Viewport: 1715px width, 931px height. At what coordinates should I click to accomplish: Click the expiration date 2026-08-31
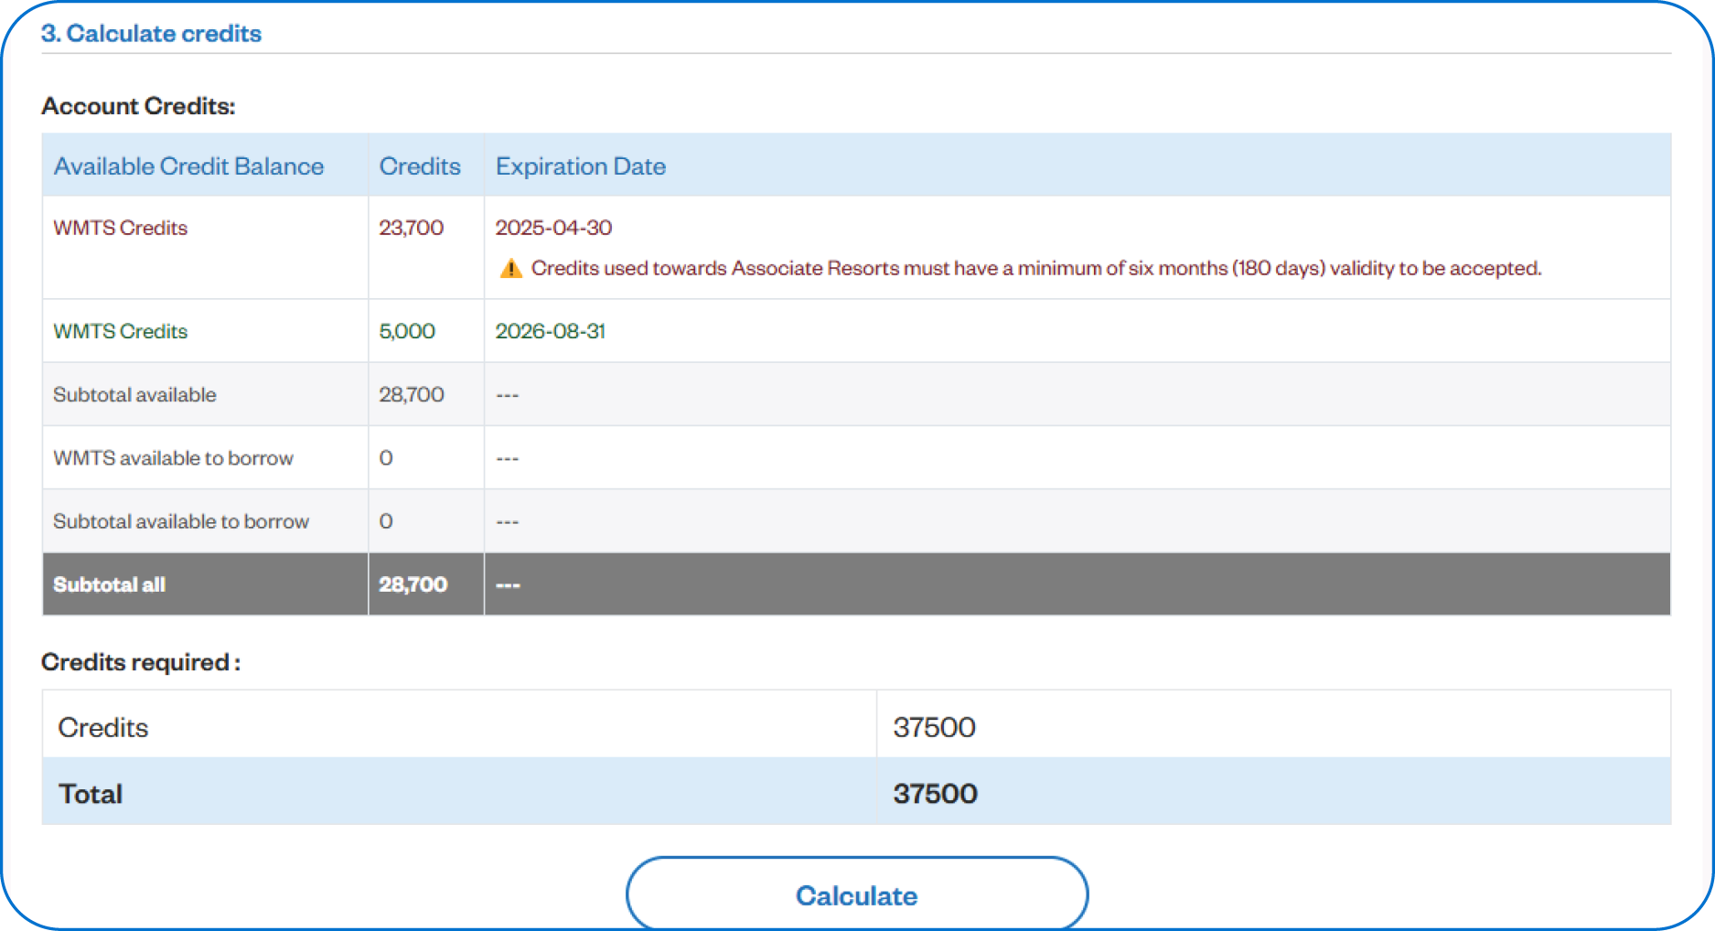552,331
